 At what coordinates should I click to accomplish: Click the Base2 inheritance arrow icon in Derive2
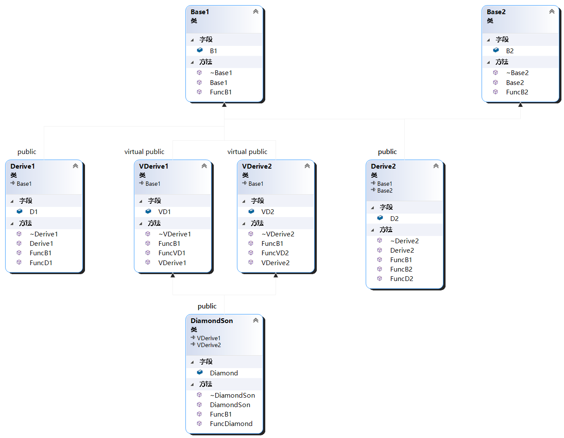(373, 190)
